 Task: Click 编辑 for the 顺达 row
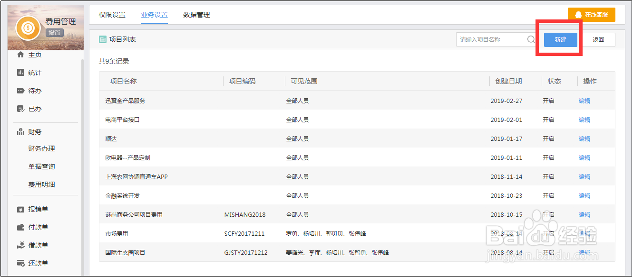click(584, 139)
